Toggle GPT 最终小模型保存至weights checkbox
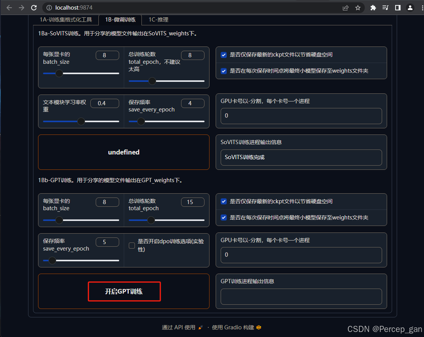This screenshot has height=337, width=424. pos(224,217)
